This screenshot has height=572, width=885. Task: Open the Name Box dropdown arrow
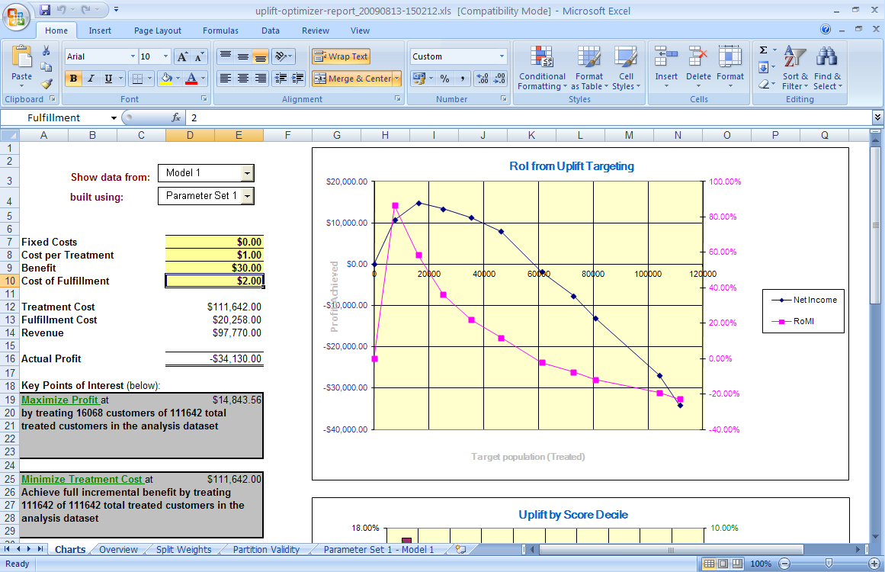pos(114,118)
